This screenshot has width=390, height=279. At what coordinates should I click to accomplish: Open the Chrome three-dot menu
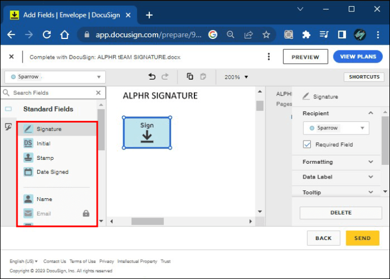378,34
